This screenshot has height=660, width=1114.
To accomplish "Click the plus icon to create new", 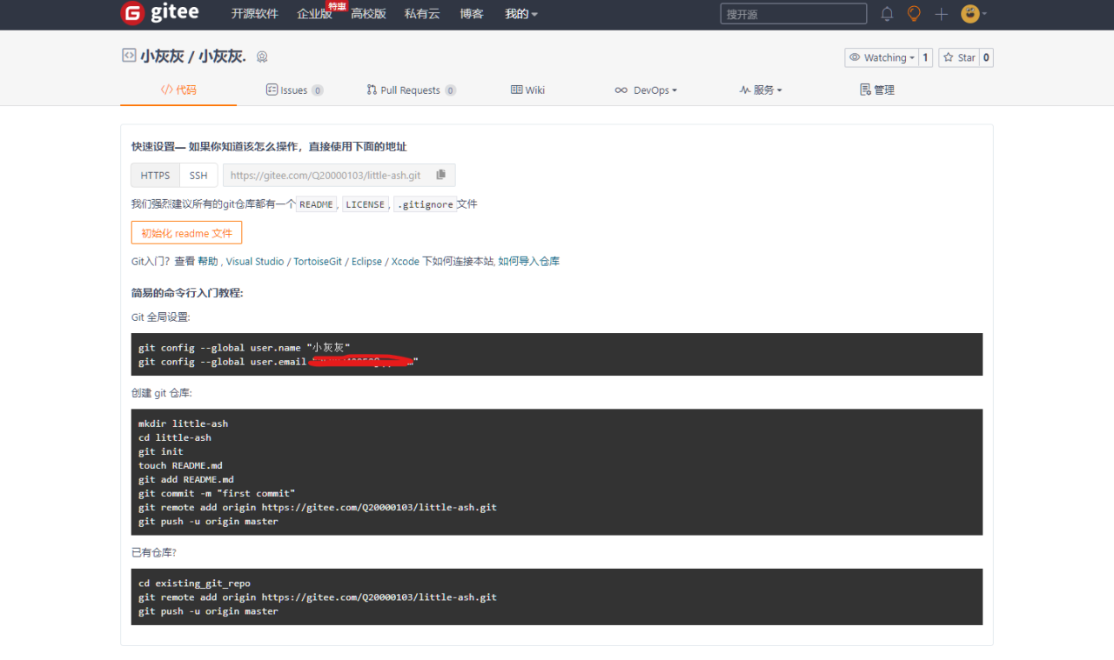I will point(941,14).
